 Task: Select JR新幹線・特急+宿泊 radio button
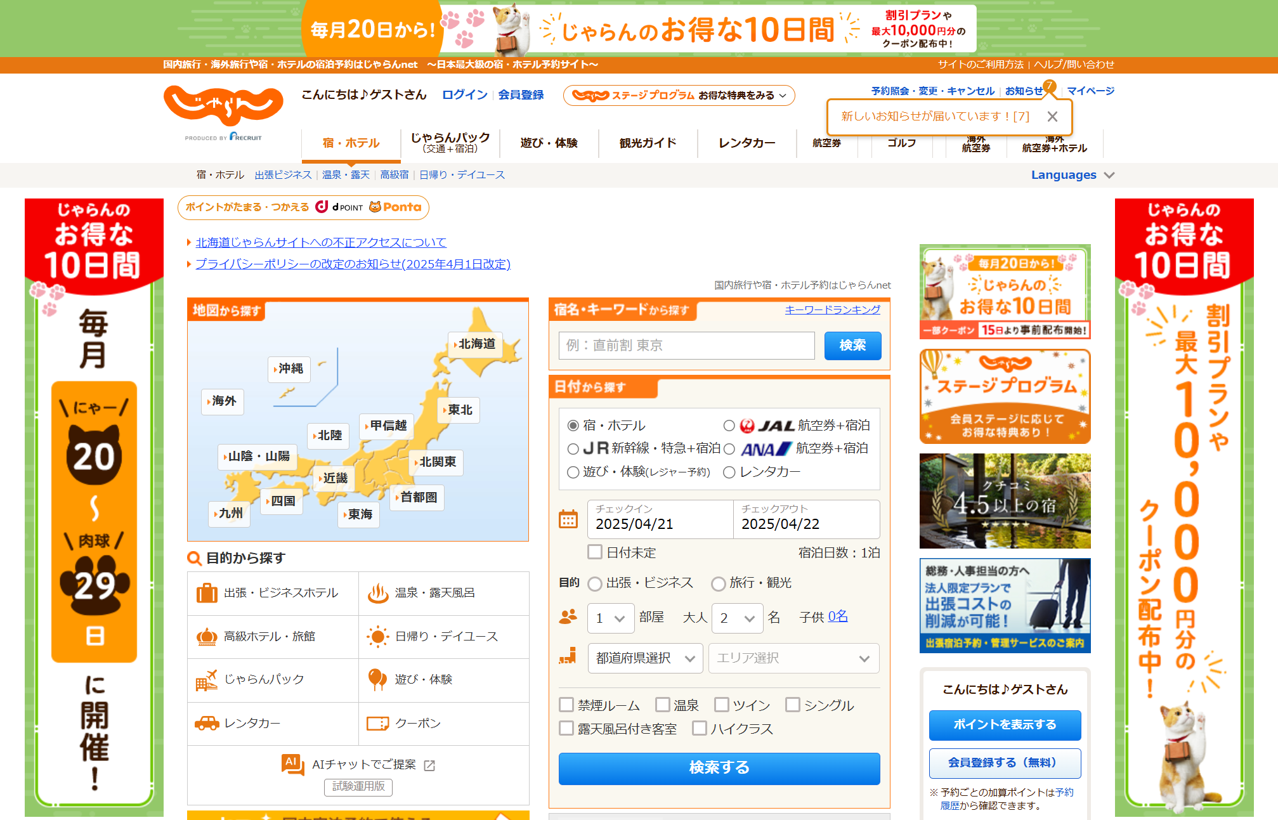click(x=573, y=449)
